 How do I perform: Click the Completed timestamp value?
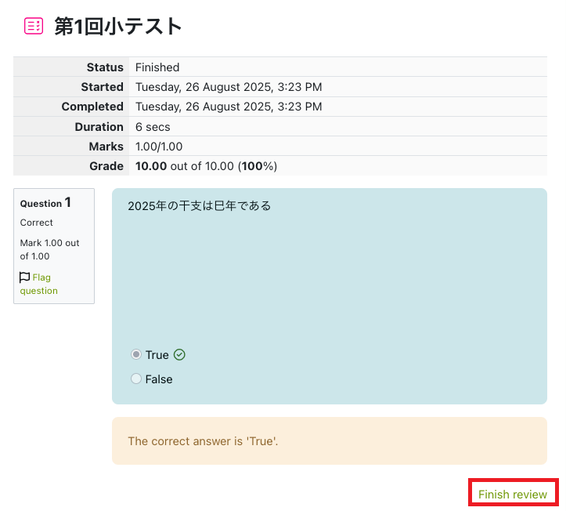(x=229, y=107)
